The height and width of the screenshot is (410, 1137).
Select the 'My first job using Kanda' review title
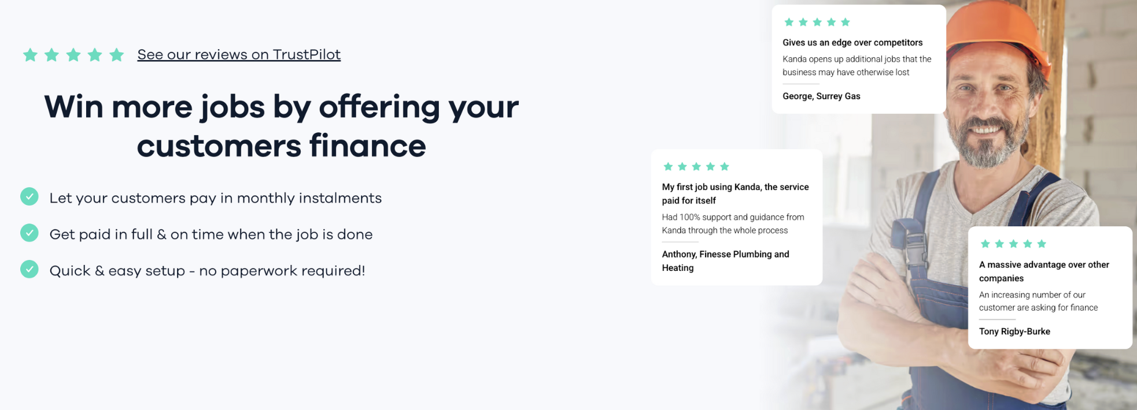pyautogui.click(x=735, y=193)
